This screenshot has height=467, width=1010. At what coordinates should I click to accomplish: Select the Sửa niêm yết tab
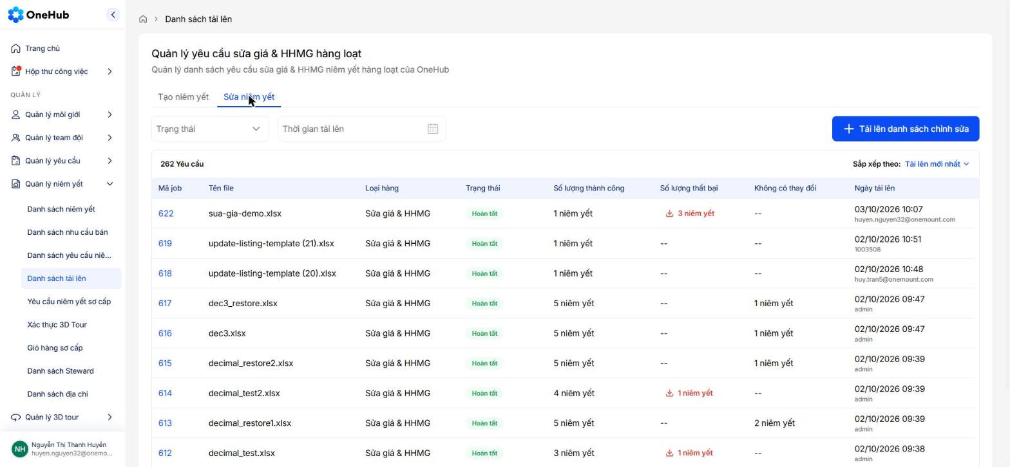249,96
